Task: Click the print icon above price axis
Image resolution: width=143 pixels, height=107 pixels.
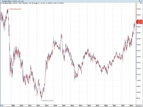Action: [x=140, y=3]
